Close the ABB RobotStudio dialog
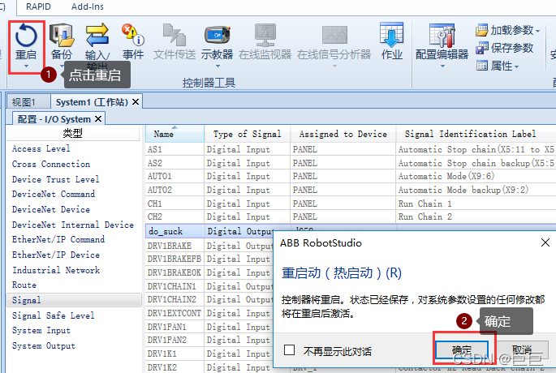 pyautogui.click(x=545, y=242)
